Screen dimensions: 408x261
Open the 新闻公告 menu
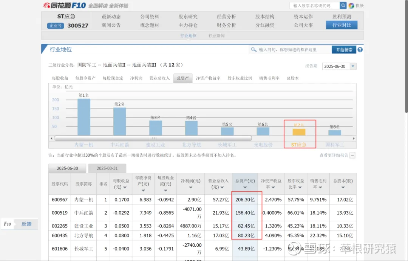click(111, 25)
